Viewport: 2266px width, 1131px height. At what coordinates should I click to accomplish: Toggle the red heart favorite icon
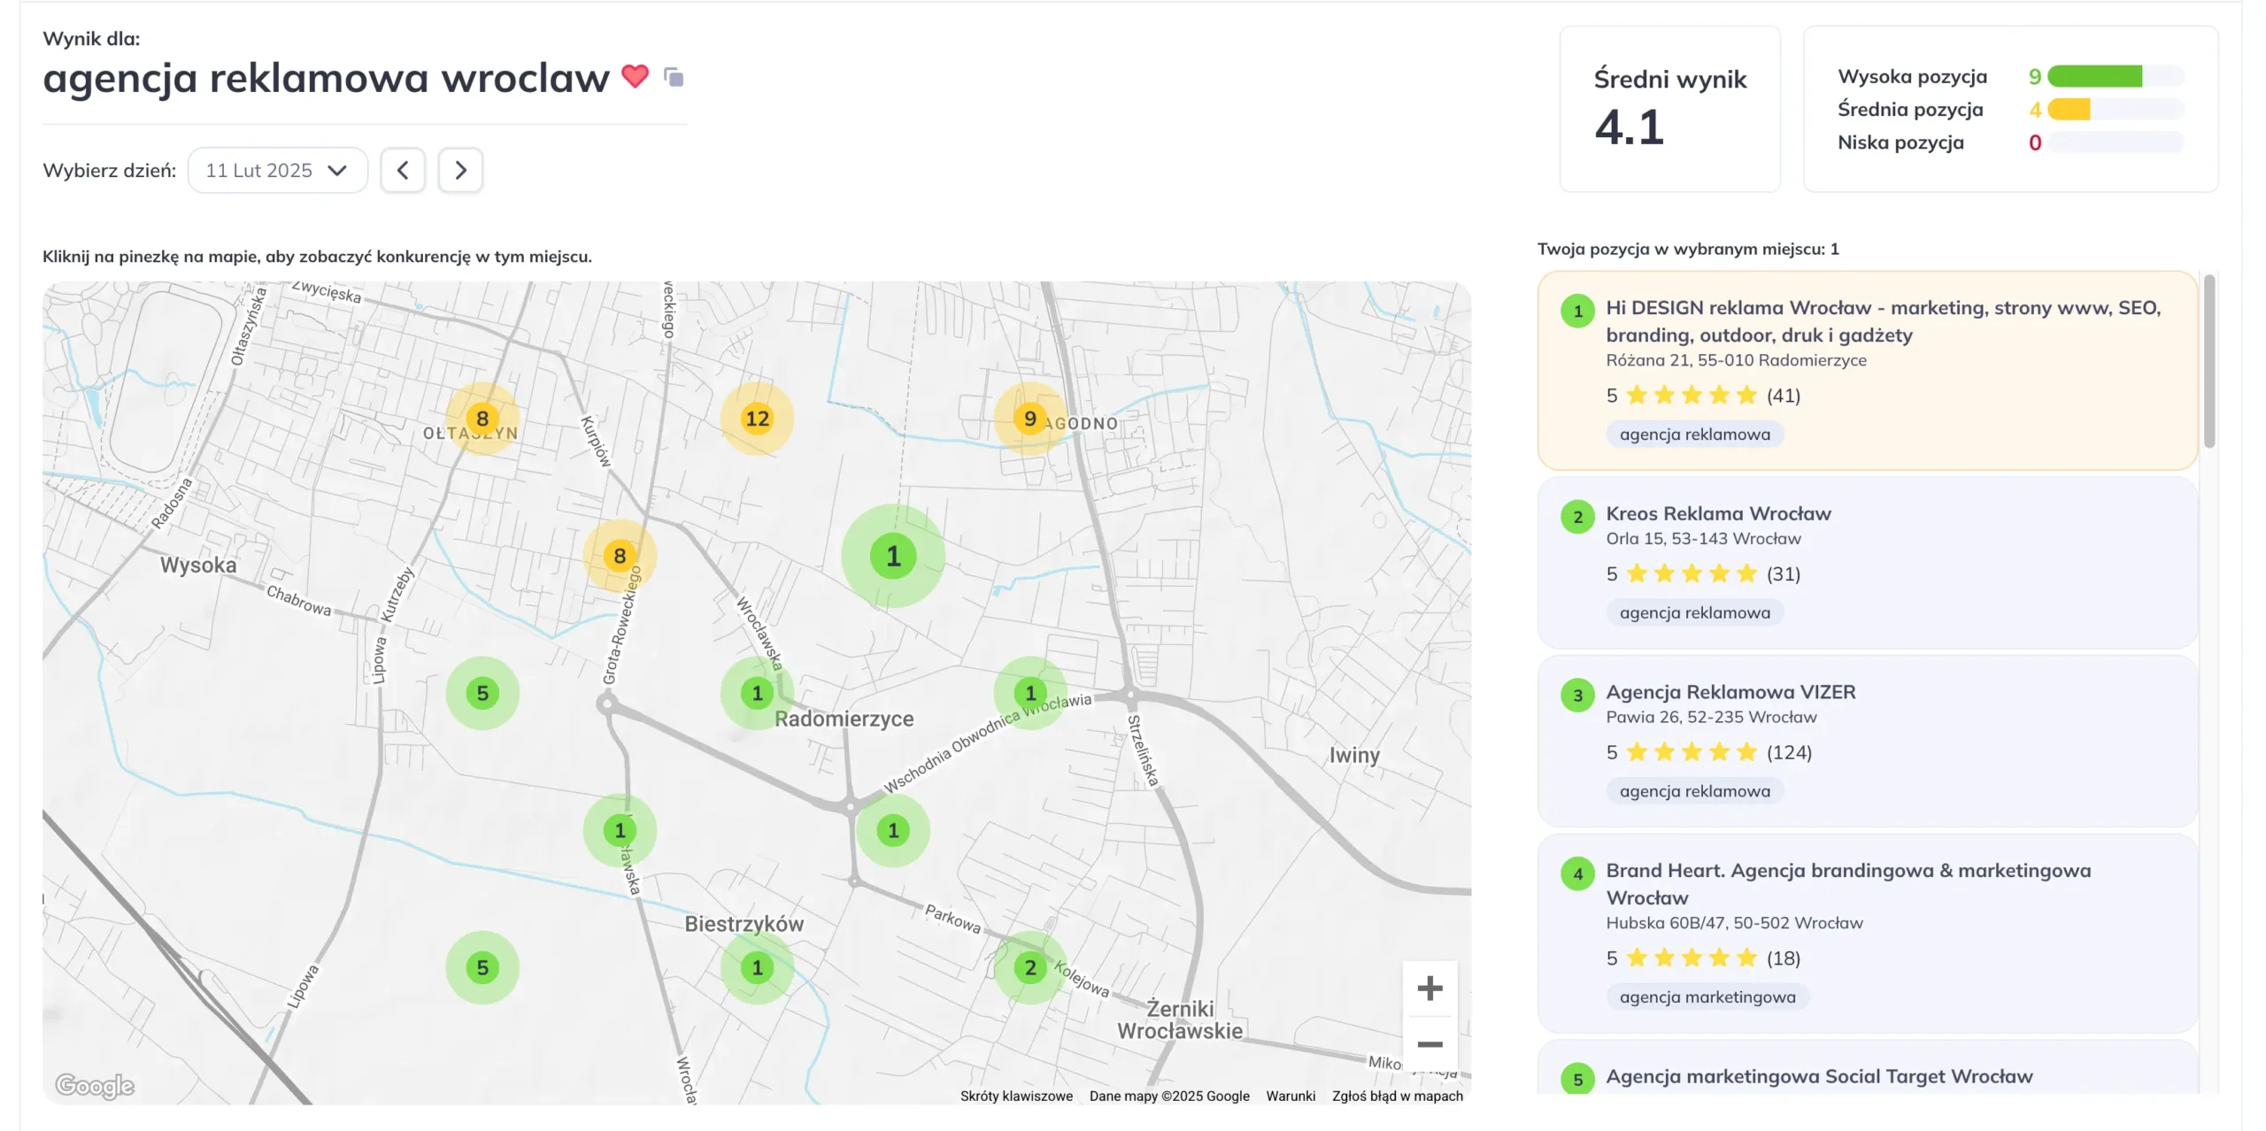point(635,77)
